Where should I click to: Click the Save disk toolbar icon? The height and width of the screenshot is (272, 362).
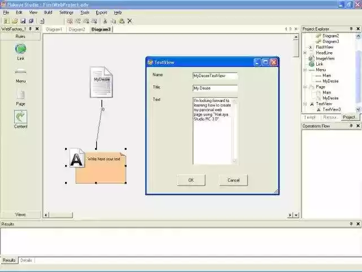tap(23, 21)
